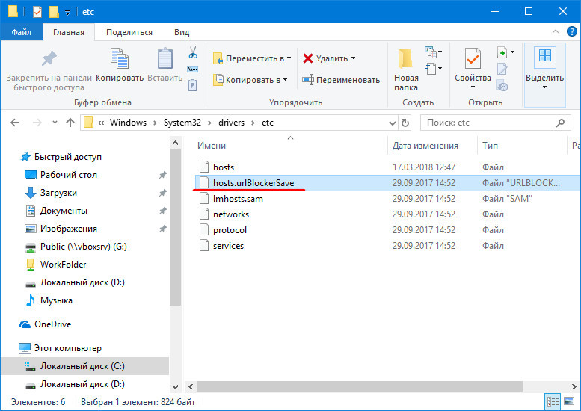Click the Edit file icon in Open group

(x=502, y=69)
